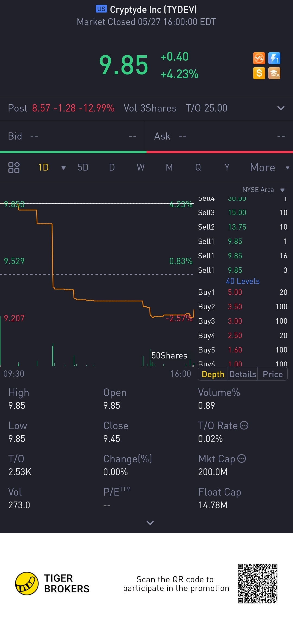Switch to the daily D chart
Viewport: 293px width, 634px height.
(x=112, y=168)
